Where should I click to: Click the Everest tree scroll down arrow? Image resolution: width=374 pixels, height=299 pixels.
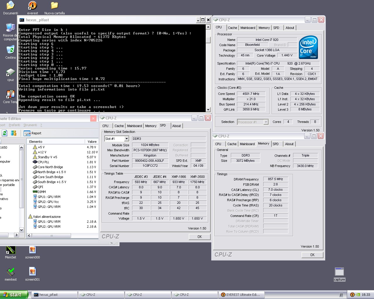coord(21,230)
